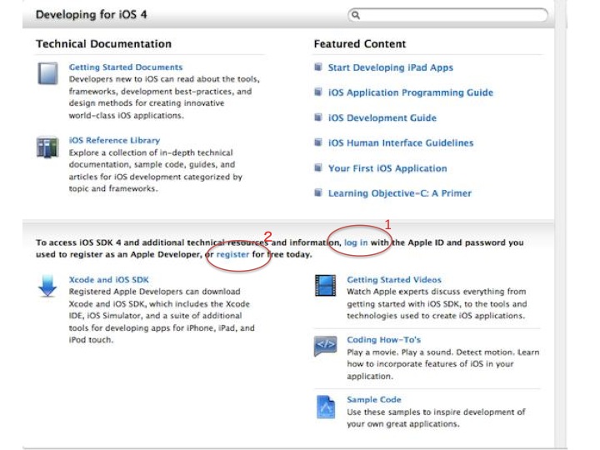The width and height of the screenshot is (600, 450).
Task: Click the register link
Action: [233, 254]
